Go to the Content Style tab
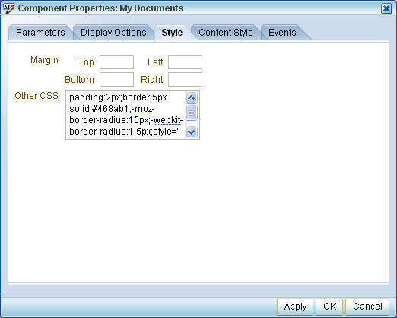The width and height of the screenshot is (397, 318). click(226, 33)
